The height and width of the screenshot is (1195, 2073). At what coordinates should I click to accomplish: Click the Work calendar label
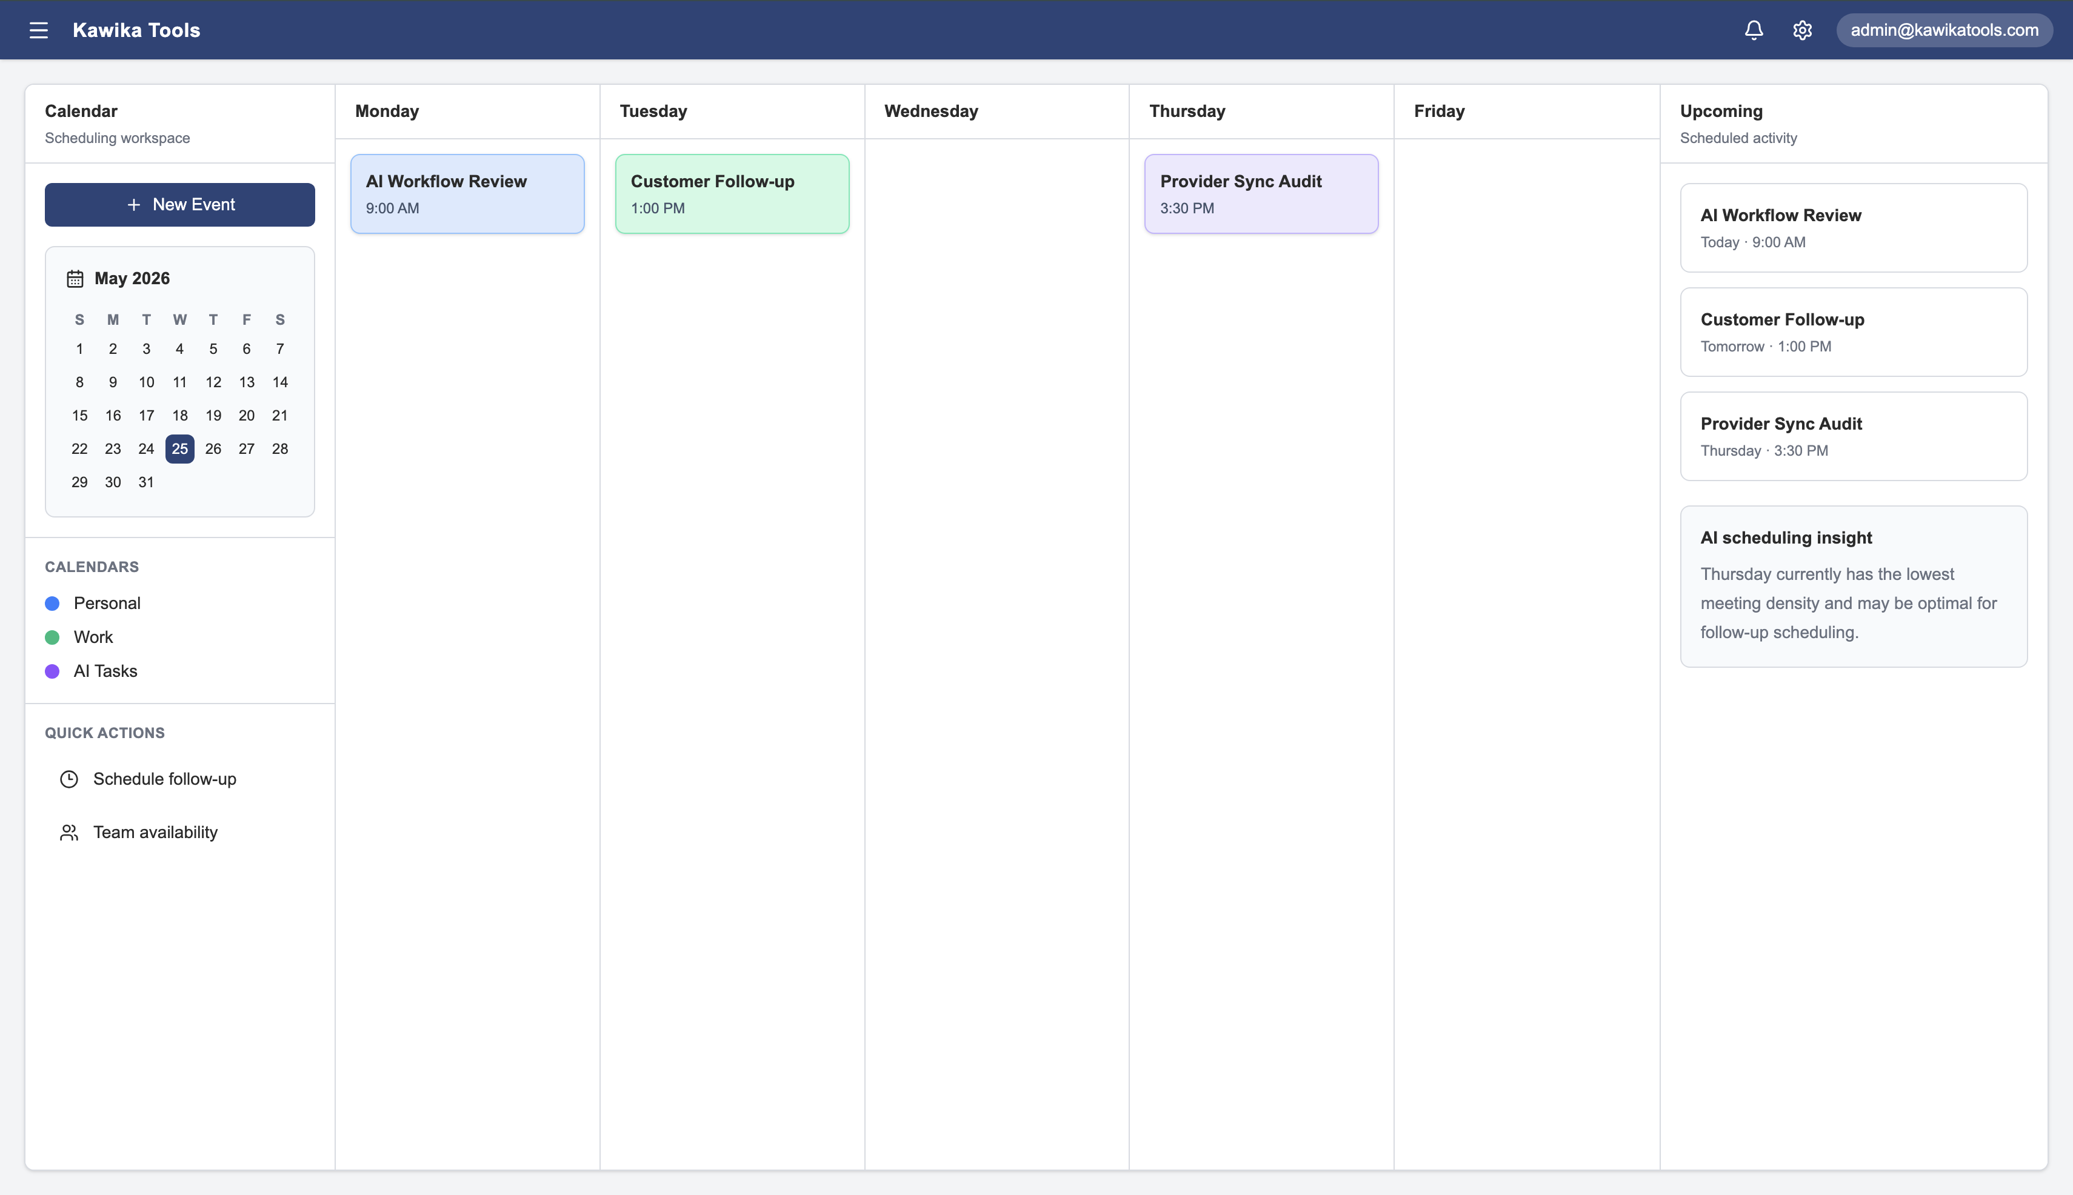93,637
